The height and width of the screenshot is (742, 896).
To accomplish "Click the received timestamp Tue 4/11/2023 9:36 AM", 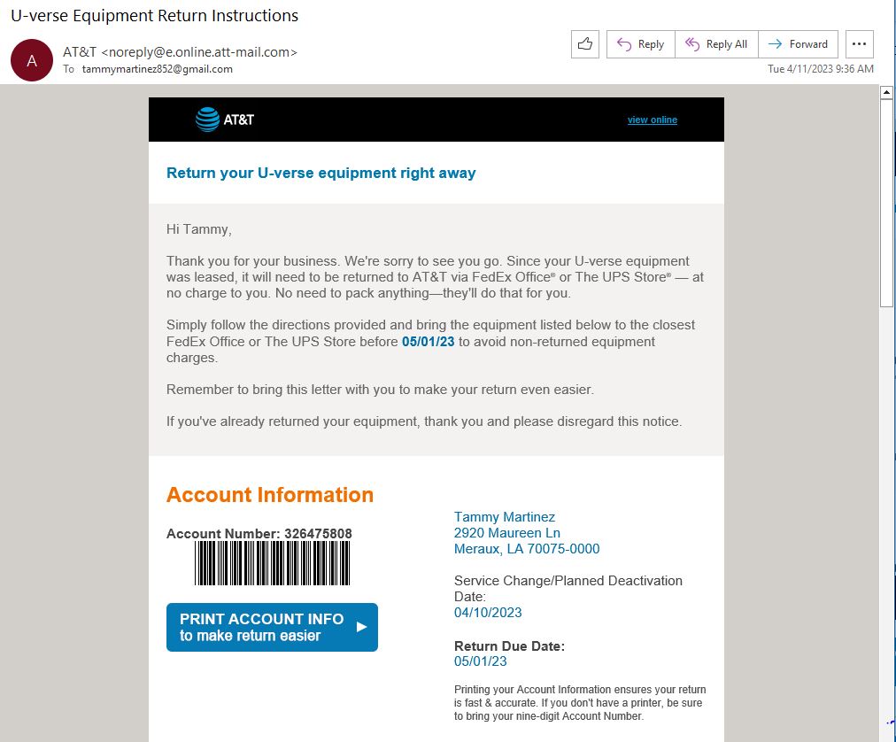I will (x=820, y=68).
